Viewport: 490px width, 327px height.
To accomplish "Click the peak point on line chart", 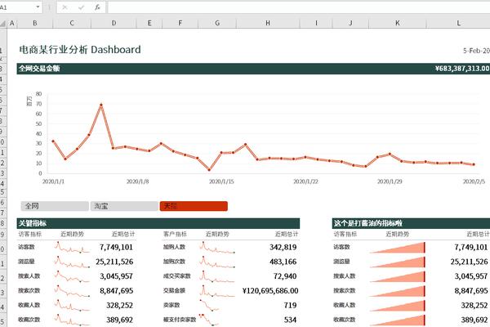I will (101, 105).
